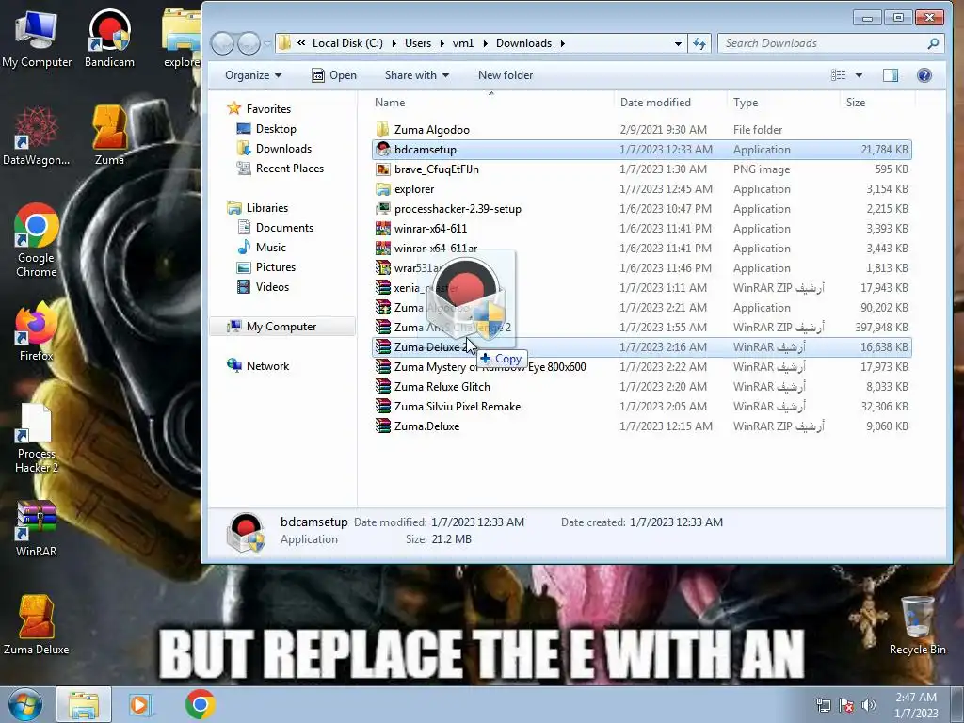Toggle the preview pane button
This screenshot has height=723, width=964.
tap(891, 75)
